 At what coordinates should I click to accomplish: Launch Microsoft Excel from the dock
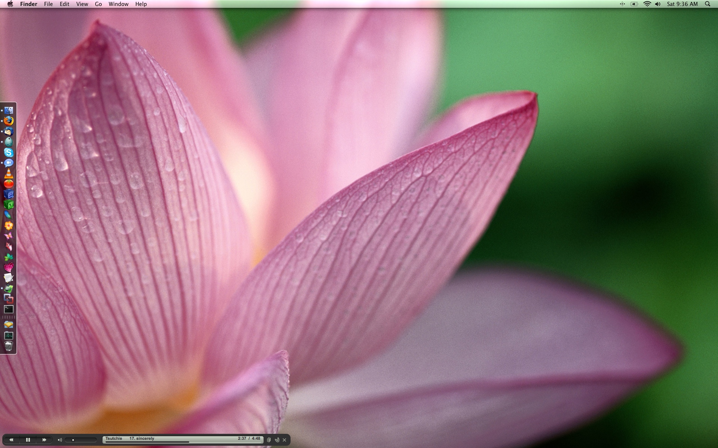tap(9, 205)
